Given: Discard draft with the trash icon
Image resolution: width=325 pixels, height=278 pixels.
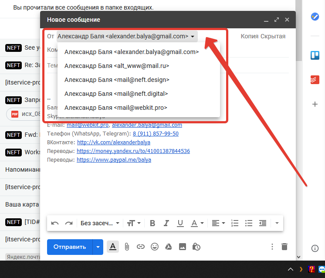Looking at the screenshot, I should (284, 247).
